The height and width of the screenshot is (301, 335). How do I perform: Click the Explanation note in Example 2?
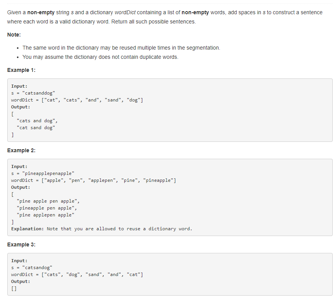click(x=102, y=229)
